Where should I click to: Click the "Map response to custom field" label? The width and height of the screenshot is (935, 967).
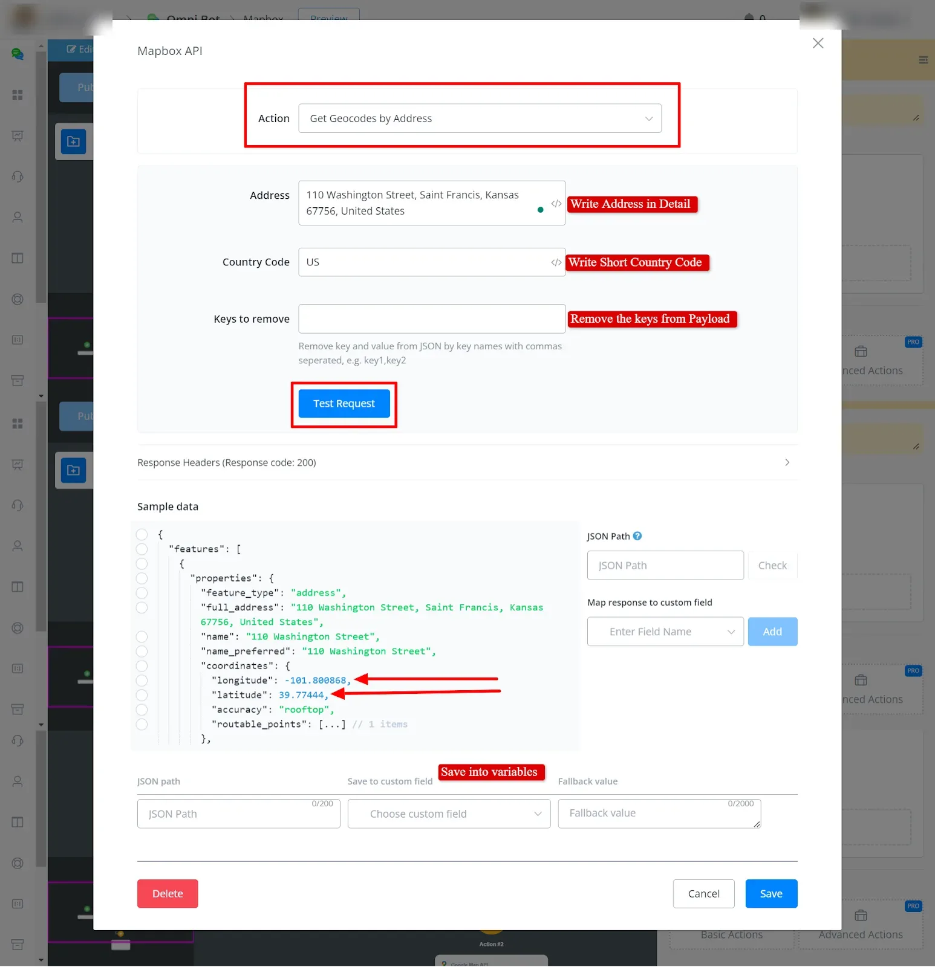coord(650,603)
